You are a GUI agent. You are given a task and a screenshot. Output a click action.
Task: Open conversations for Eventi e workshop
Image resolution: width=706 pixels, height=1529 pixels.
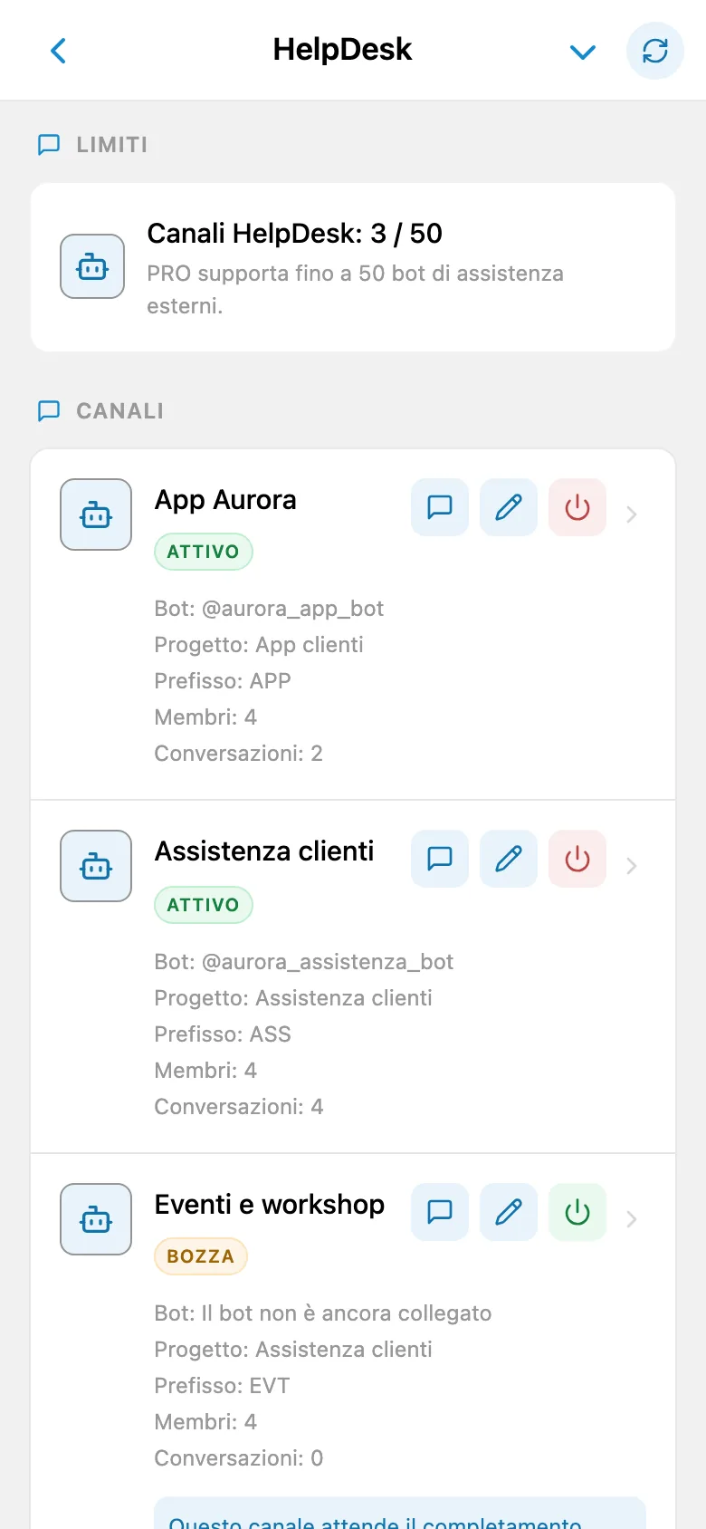(440, 1212)
